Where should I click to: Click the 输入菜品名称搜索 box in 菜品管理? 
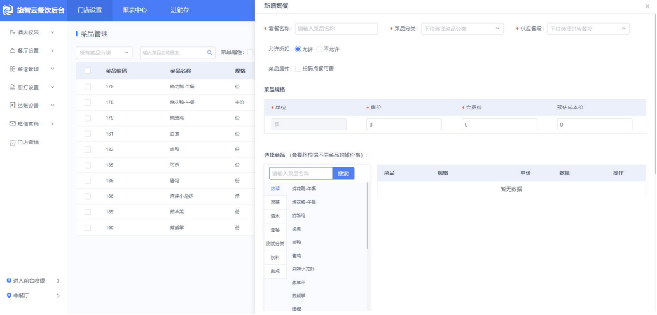(177, 53)
